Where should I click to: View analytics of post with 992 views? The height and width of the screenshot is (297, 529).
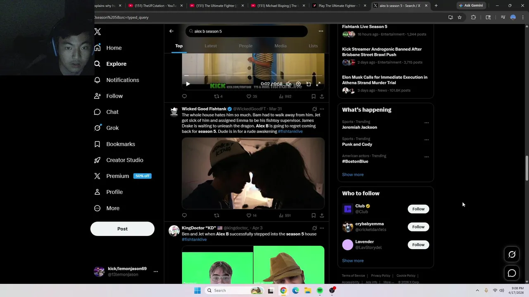tap(285, 96)
